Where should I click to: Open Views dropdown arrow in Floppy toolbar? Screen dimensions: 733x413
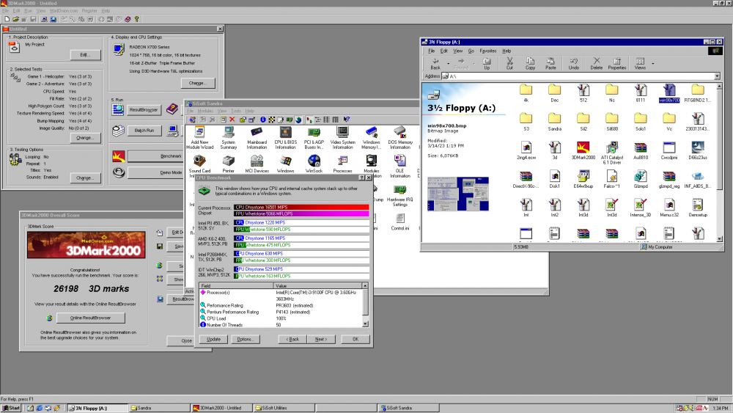pyautogui.click(x=653, y=64)
